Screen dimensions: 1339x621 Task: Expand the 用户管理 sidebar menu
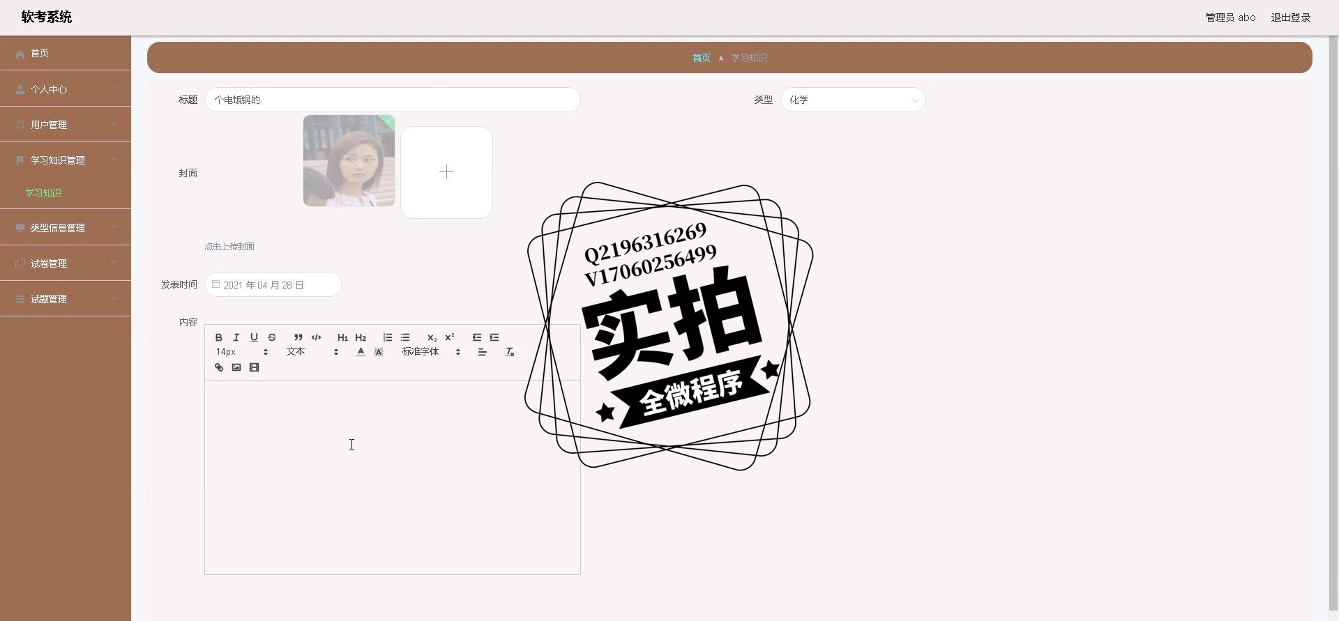coord(66,124)
